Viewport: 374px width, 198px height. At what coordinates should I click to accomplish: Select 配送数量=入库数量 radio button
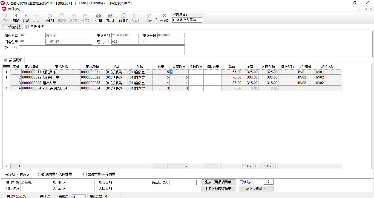click(99, 174)
